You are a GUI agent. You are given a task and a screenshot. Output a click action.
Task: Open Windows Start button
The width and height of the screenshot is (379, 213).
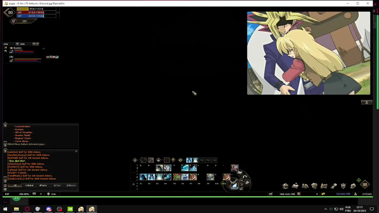[5, 209]
